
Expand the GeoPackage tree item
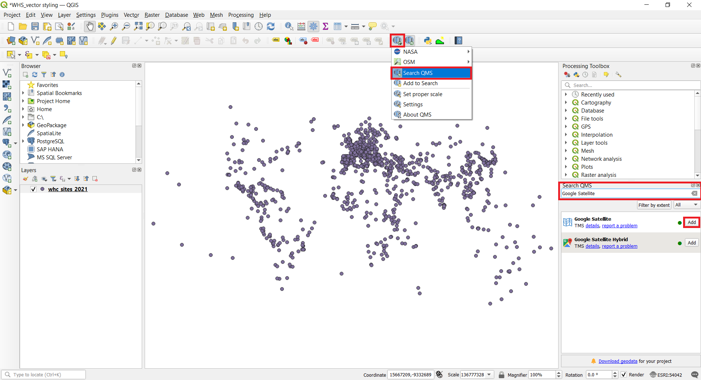tap(23, 125)
